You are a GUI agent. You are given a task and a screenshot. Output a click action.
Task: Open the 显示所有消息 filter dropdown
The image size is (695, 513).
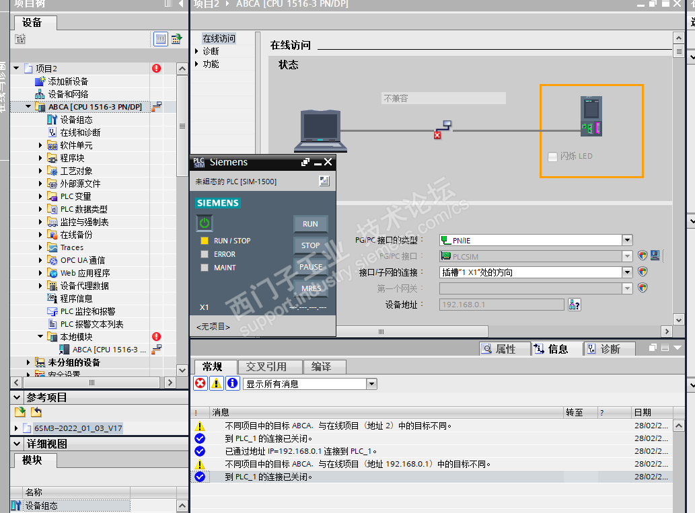(372, 384)
